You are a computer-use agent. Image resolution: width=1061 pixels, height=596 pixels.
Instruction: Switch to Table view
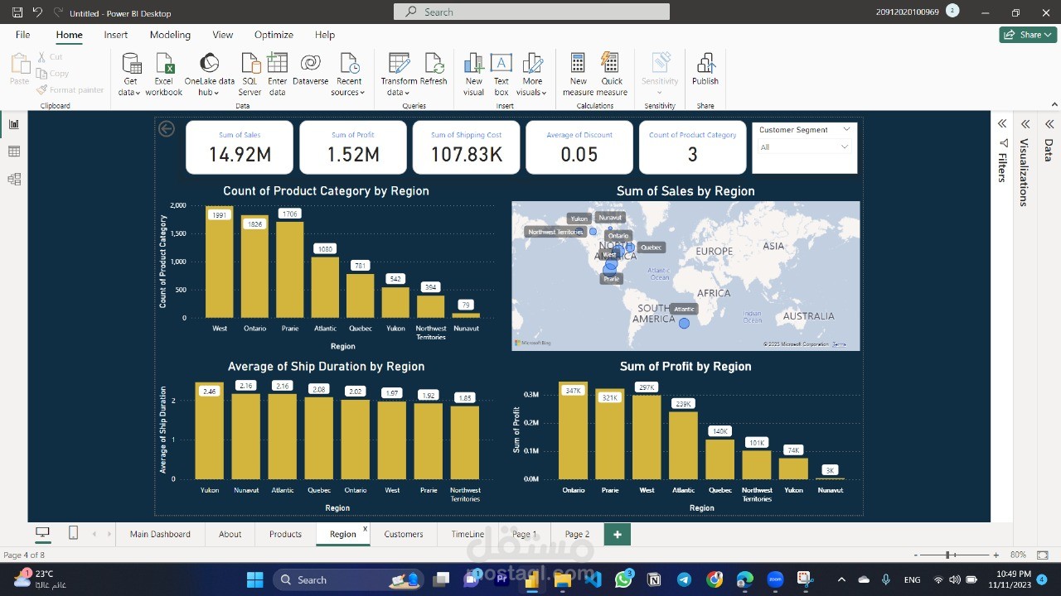coord(13,151)
